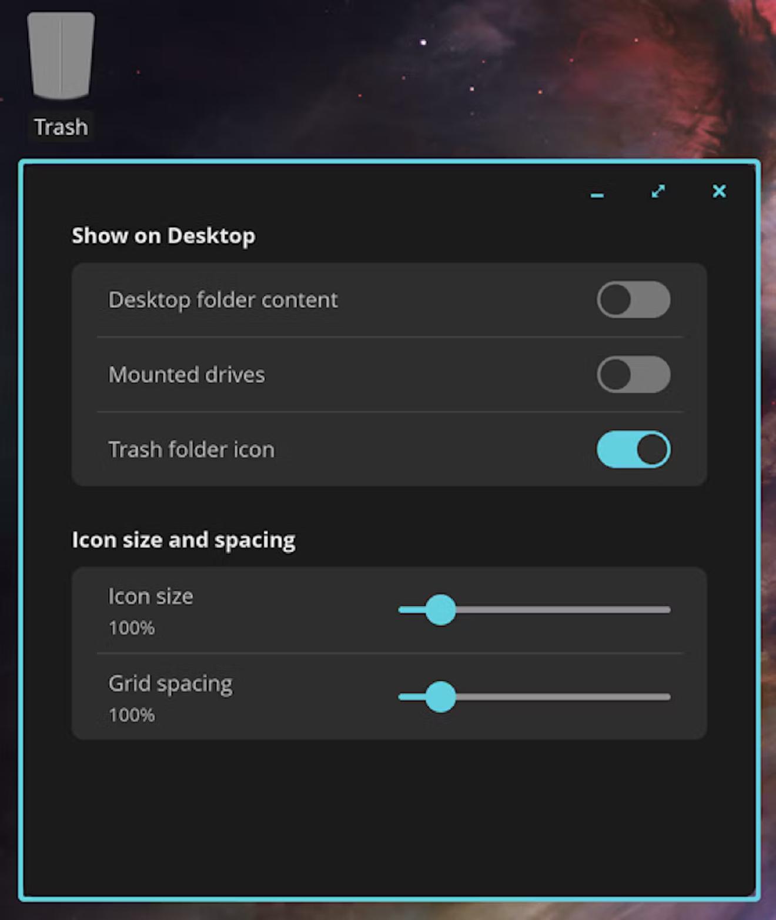Click the Grid spacing label text
Viewport: 776px width, 920px height.
[x=170, y=684]
